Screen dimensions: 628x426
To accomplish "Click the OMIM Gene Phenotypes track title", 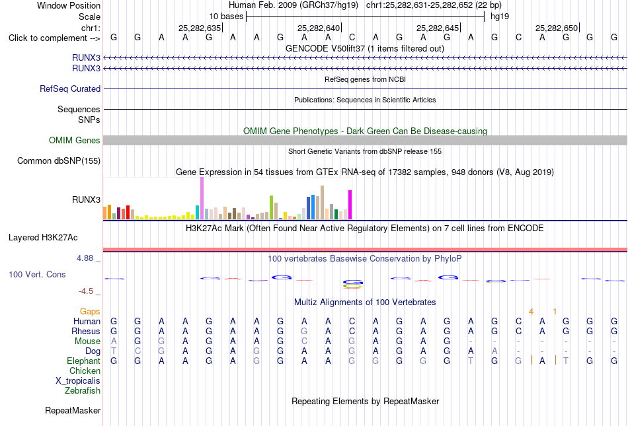I will point(366,131).
